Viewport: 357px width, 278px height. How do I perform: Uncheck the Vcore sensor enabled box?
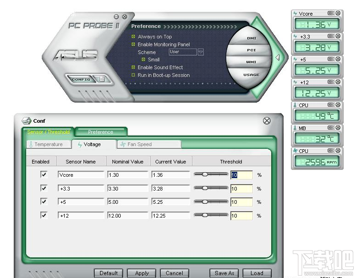click(x=44, y=174)
